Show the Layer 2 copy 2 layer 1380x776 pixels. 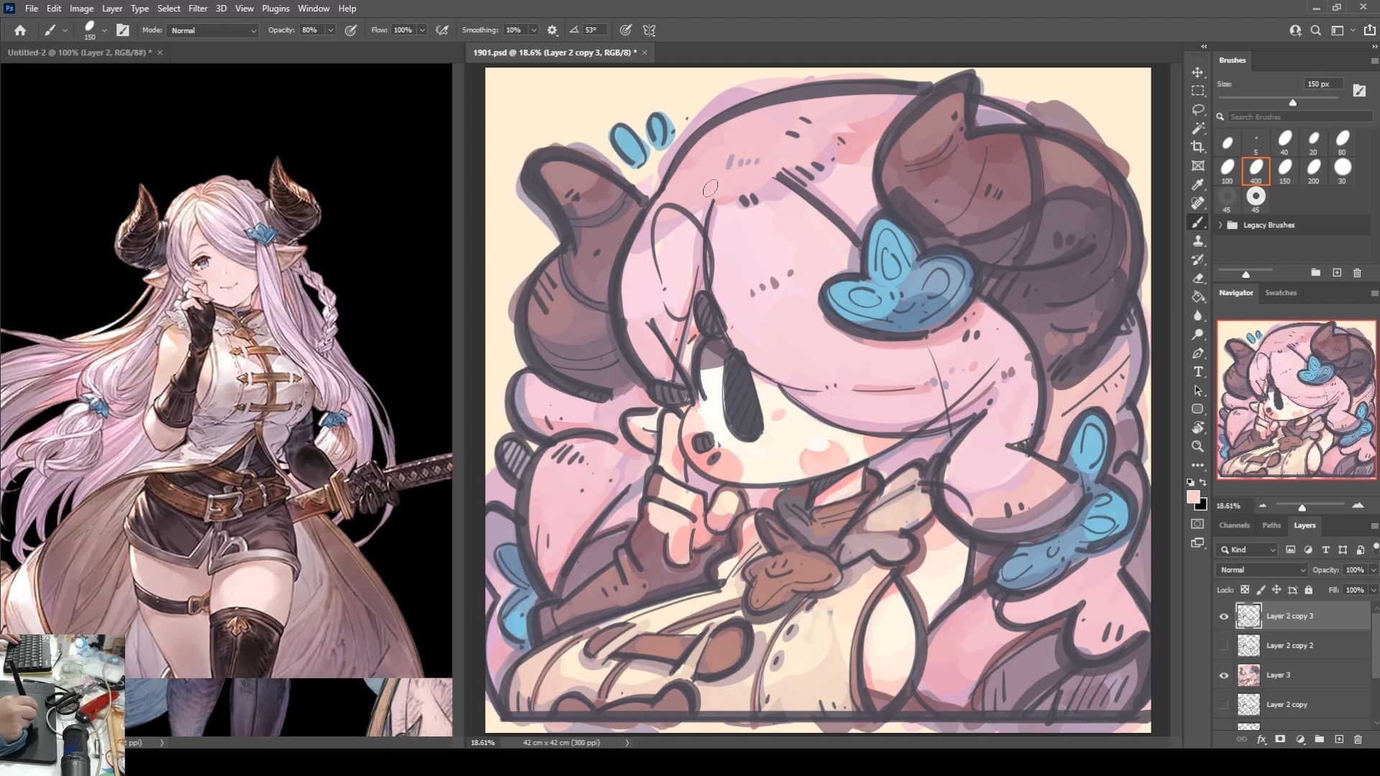1223,646
